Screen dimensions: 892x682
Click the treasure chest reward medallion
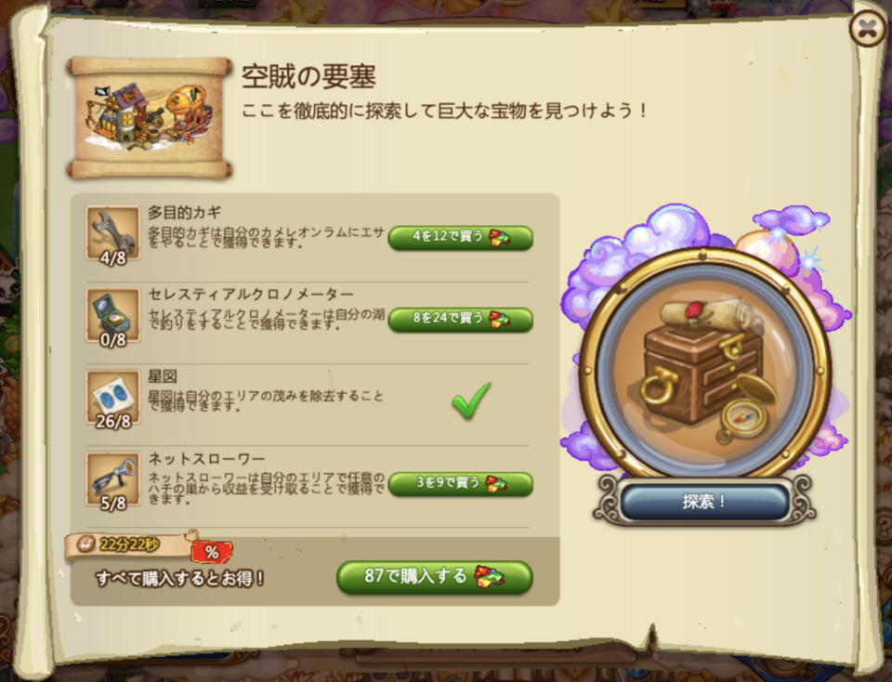tap(705, 364)
